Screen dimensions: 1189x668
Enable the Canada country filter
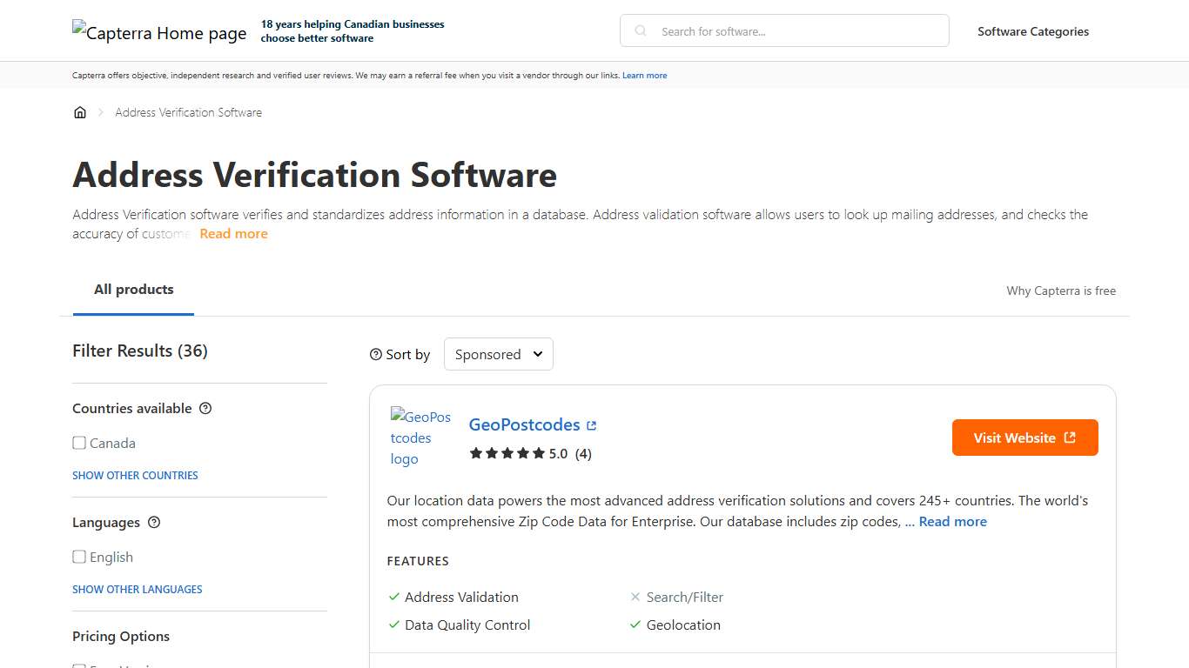tap(79, 443)
